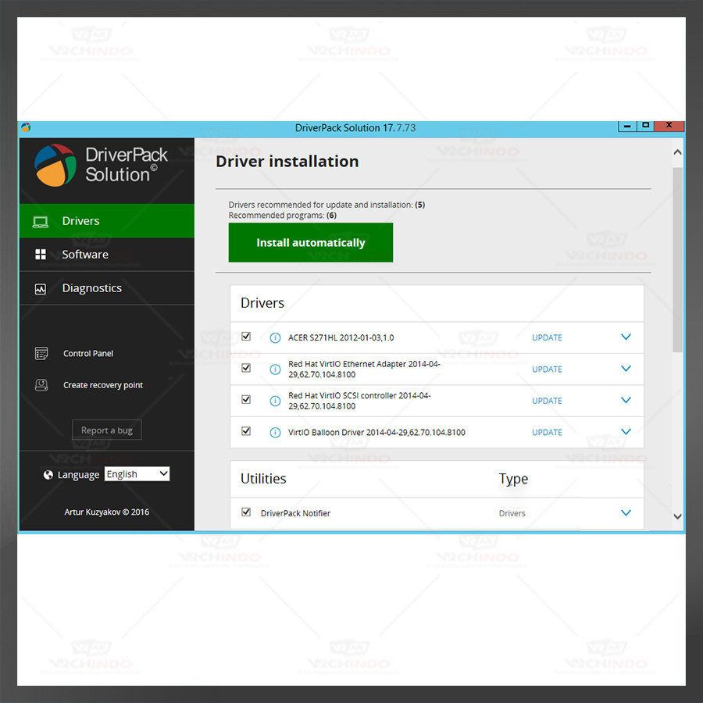This screenshot has height=703, width=703.
Task: Click the Type column header
Action: pos(513,480)
